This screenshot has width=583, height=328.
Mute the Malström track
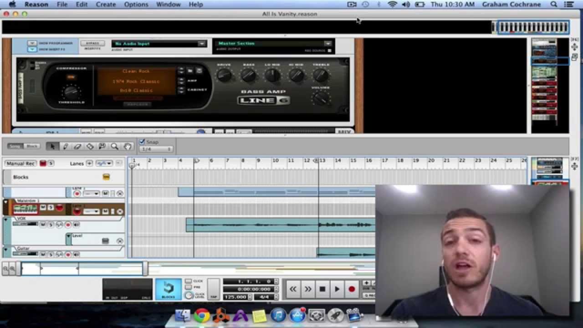pos(43,208)
